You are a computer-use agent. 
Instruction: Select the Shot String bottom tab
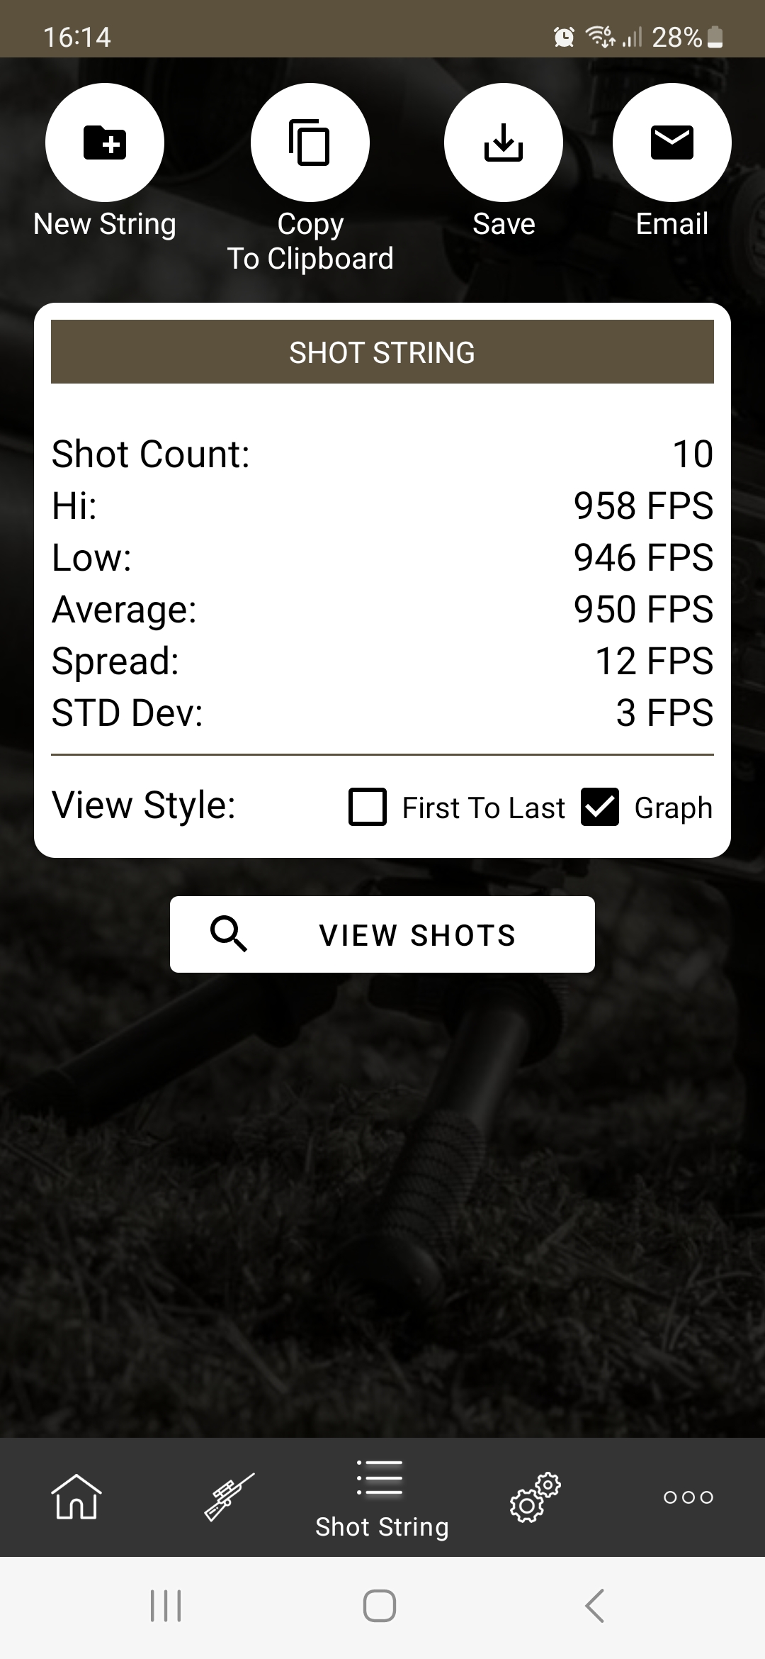382,1498
